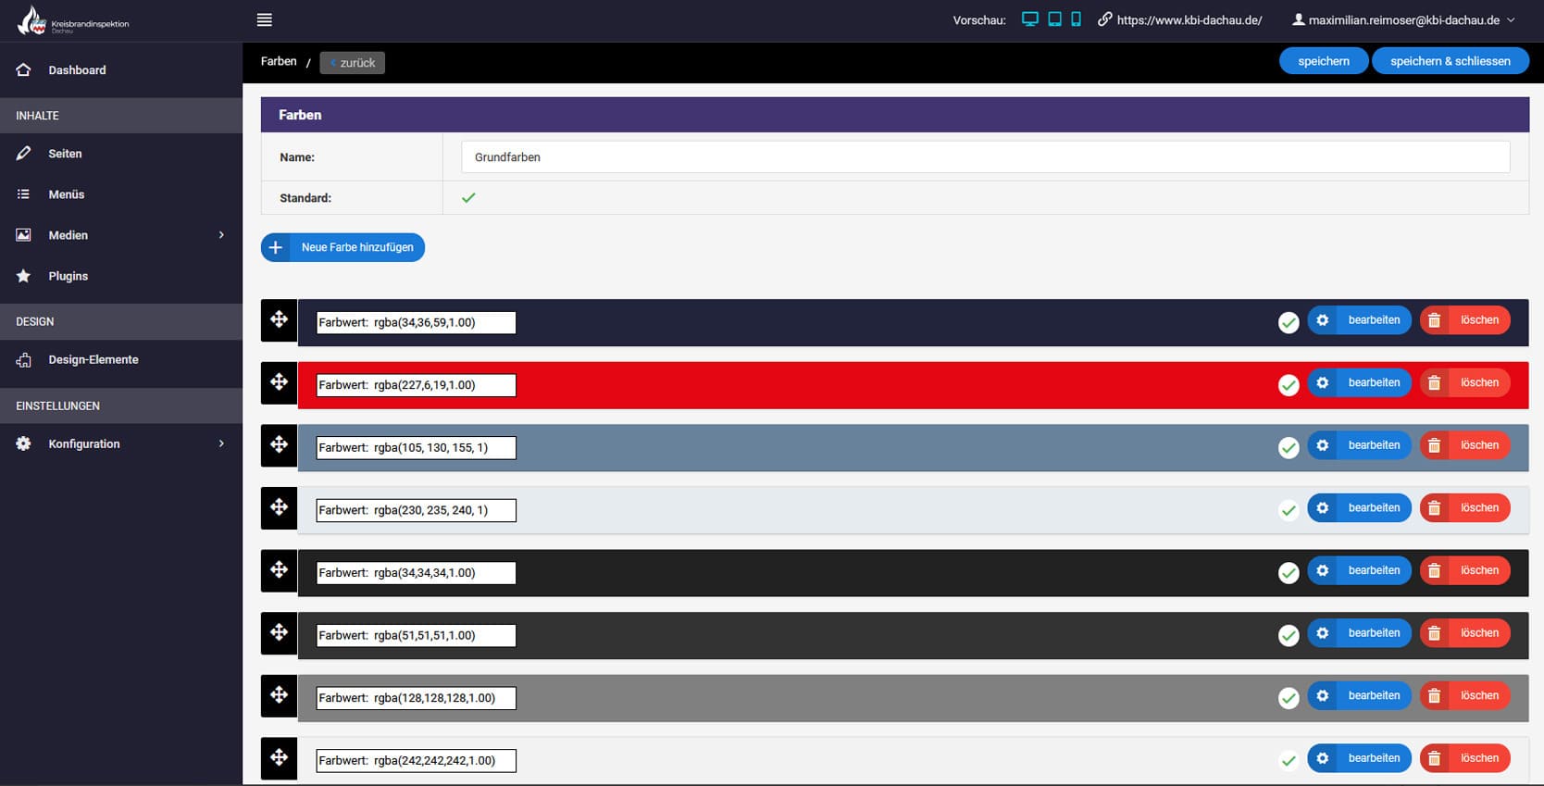Switch preview to tablet icon
This screenshot has width=1544, height=786.
[1054, 19]
